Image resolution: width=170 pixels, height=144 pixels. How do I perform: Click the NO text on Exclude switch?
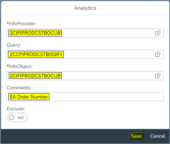coord(21,118)
